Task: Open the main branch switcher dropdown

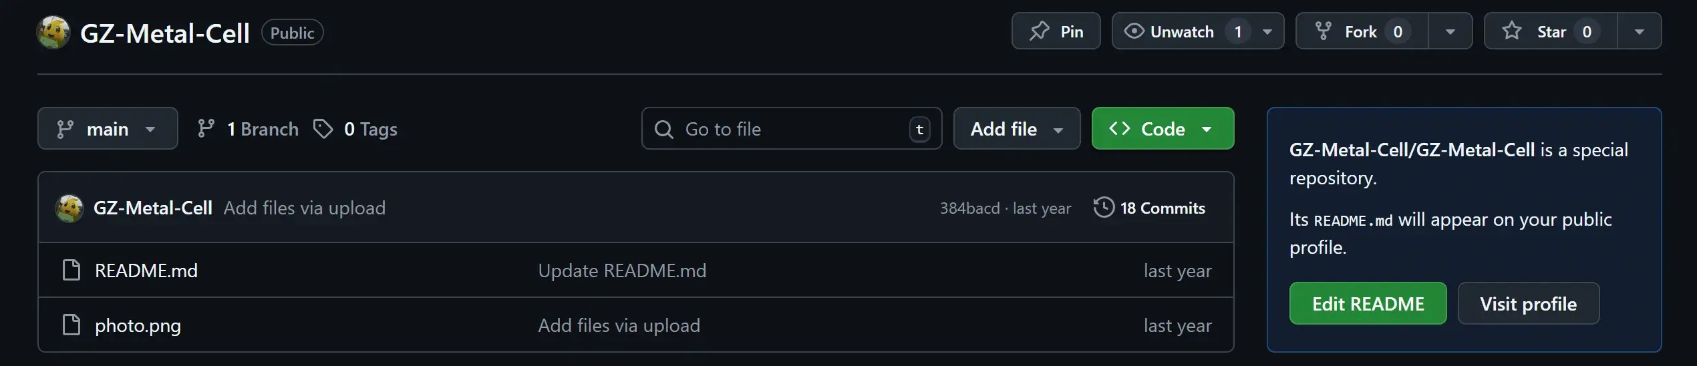Action: [x=108, y=129]
